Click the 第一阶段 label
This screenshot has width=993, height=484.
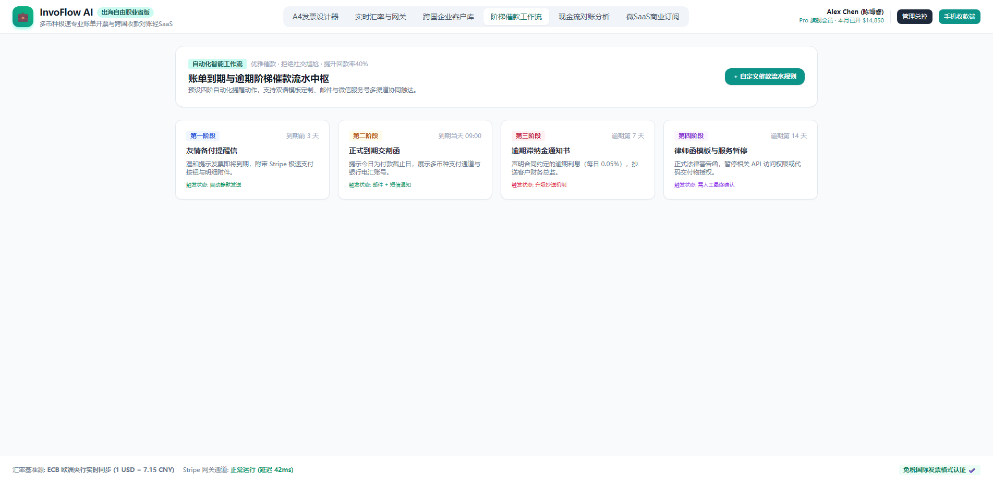tap(203, 136)
